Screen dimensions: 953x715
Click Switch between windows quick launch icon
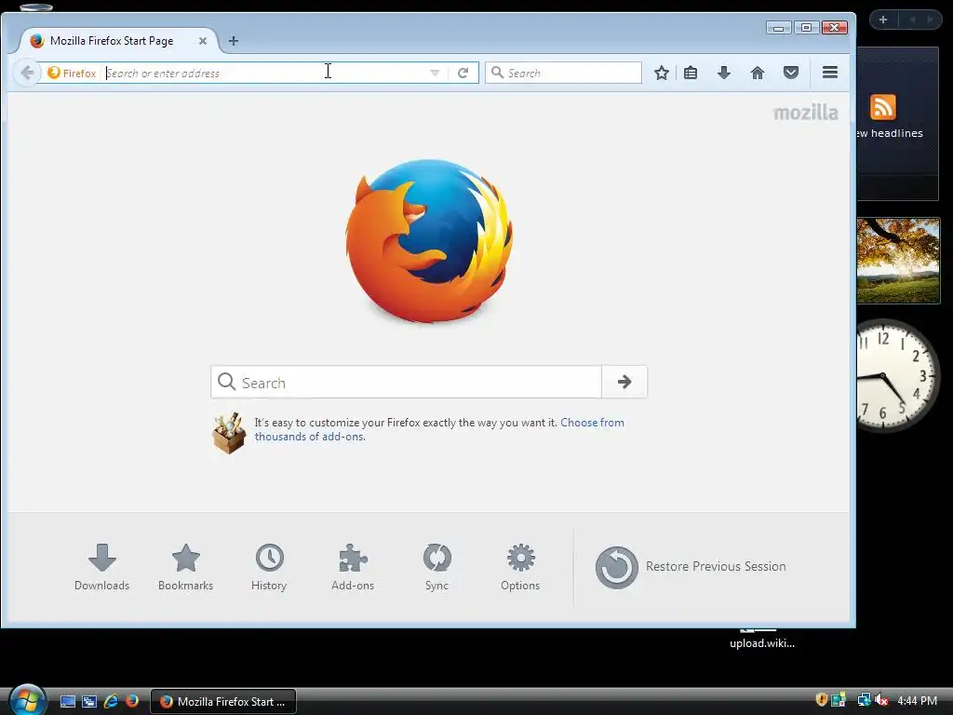click(89, 701)
